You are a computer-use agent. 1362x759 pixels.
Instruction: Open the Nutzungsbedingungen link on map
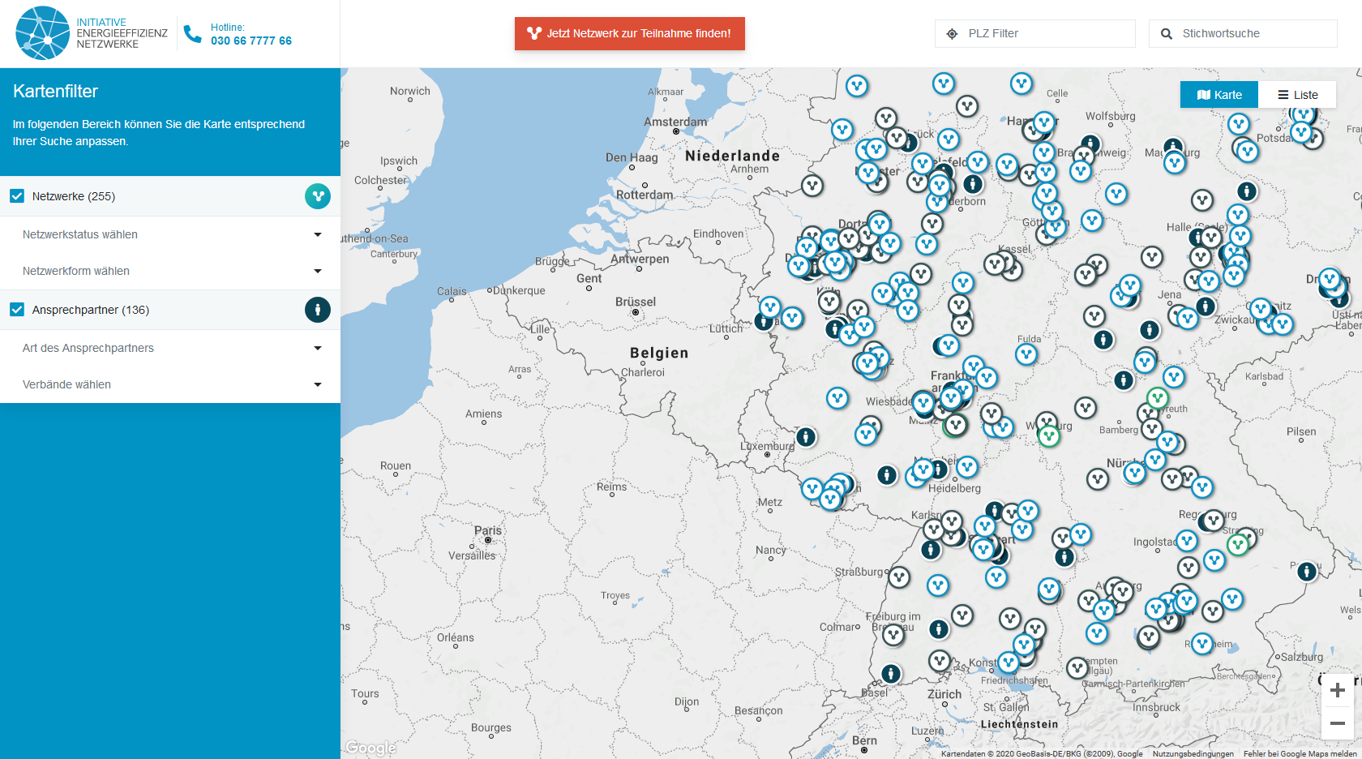(x=1193, y=753)
